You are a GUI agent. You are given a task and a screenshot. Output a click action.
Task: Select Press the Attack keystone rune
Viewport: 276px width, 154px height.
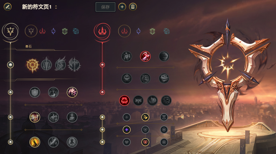pos(33,65)
